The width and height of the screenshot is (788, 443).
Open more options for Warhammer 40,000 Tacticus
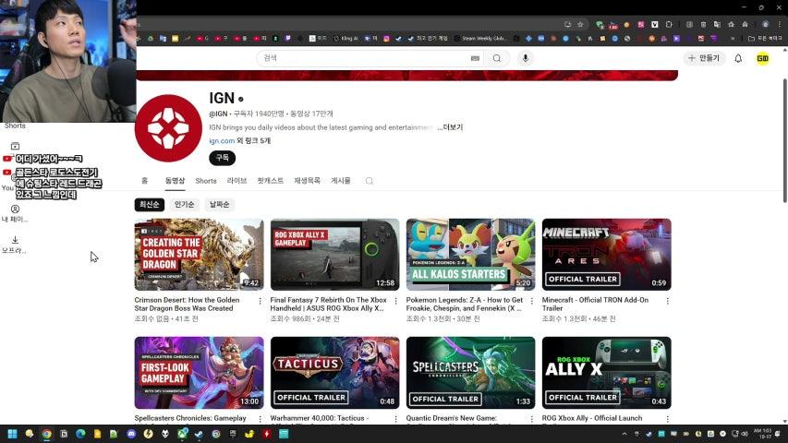pyautogui.click(x=396, y=419)
